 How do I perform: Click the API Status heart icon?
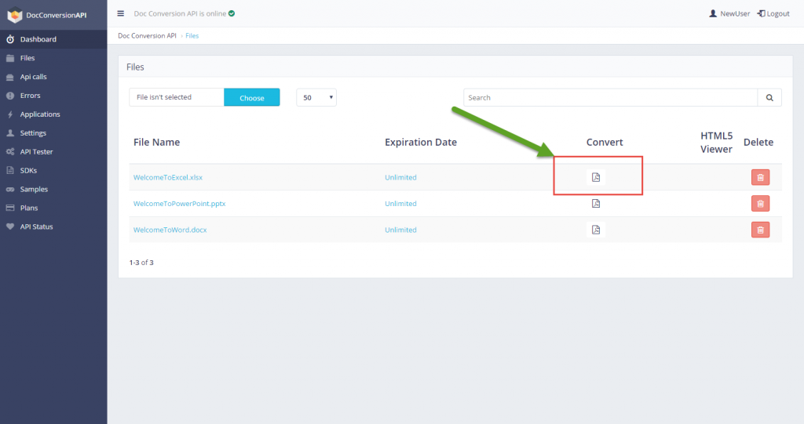(x=10, y=226)
